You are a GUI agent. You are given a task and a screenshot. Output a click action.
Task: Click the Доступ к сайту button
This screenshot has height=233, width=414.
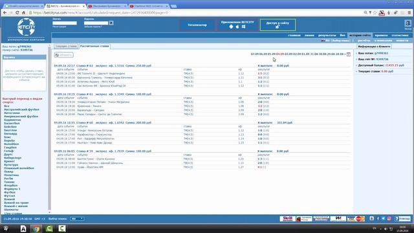[278, 25]
